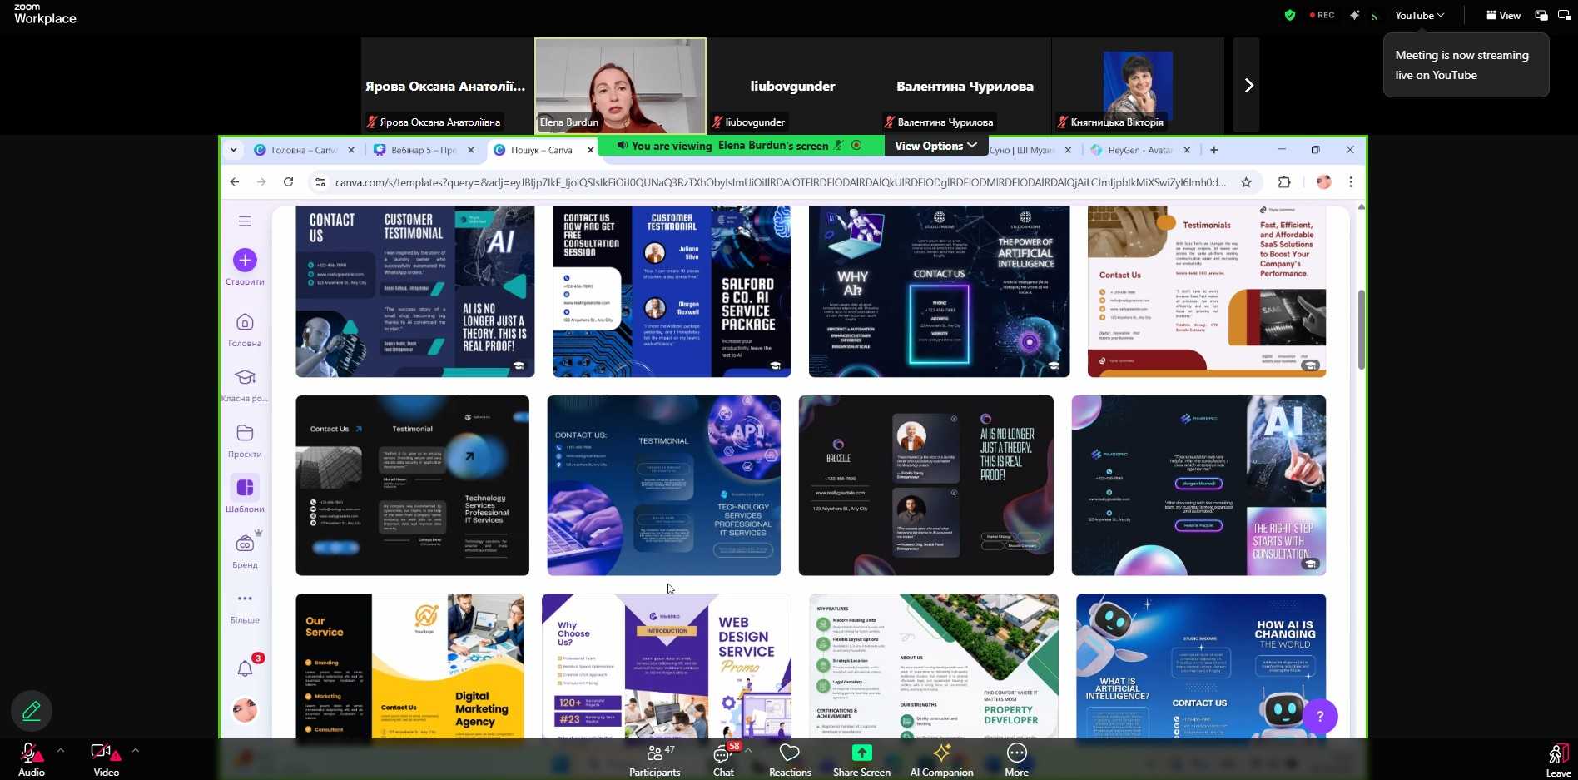
Task: Show next participants with right arrow
Action: pos(1248,86)
